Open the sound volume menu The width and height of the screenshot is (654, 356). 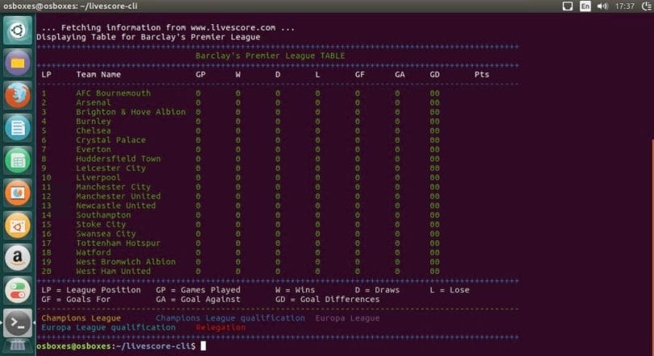pyautogui.click(x=602, y=6)
